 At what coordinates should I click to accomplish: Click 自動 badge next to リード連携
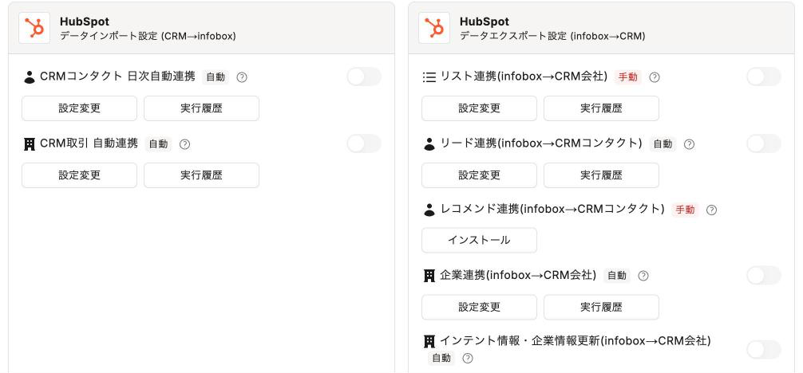(663, 144)
